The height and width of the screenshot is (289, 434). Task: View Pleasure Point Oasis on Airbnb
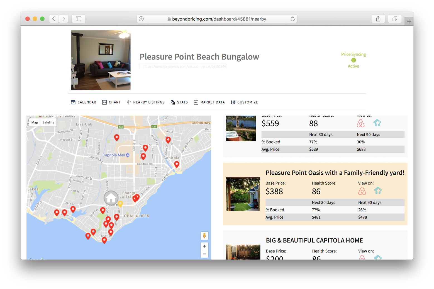(362, 191)
